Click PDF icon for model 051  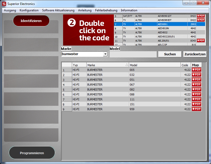[196, 80]
